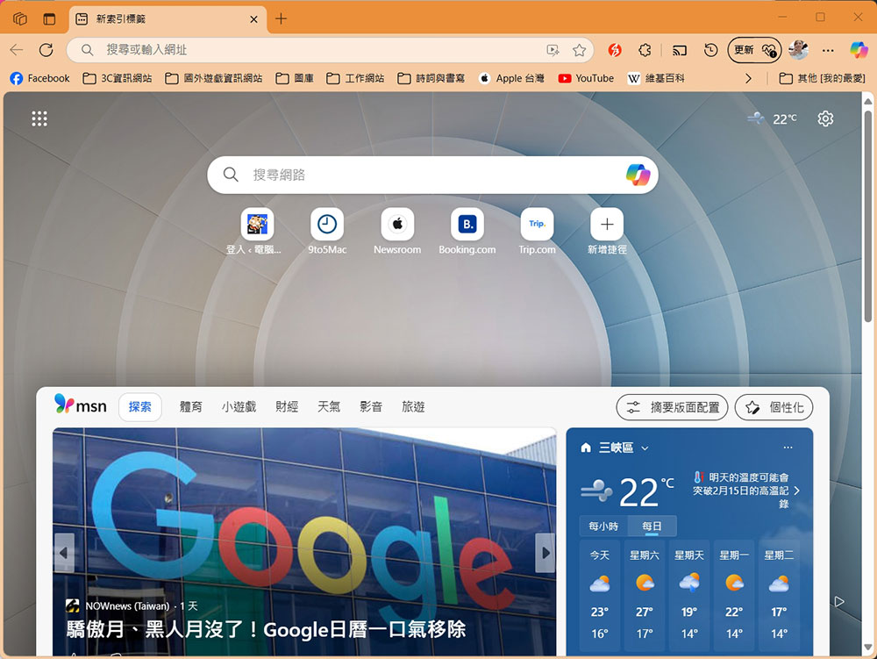Open the 明天的溫度 high temperature alert
Screen dimensions: 877x659
pyautogui.click(x=745, y=491)
